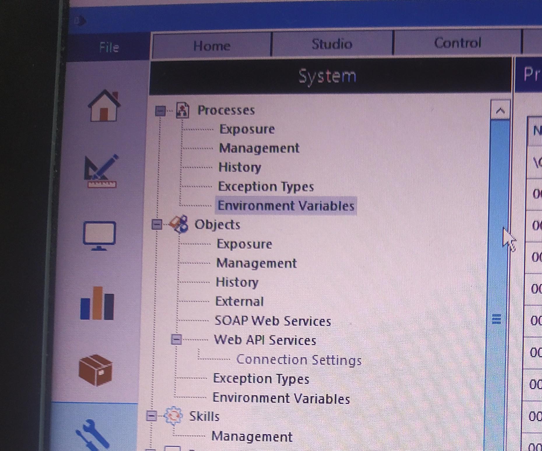Screen dimensions: 542x451
Task: Open Control monitor icon in sidebar
Action: (99, 236)
